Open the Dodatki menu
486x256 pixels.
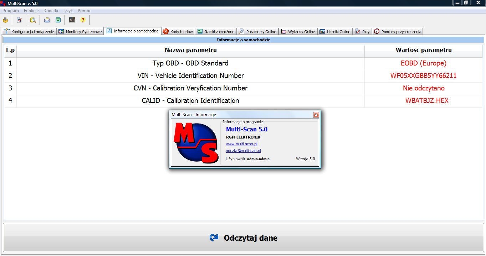[51, 11]
